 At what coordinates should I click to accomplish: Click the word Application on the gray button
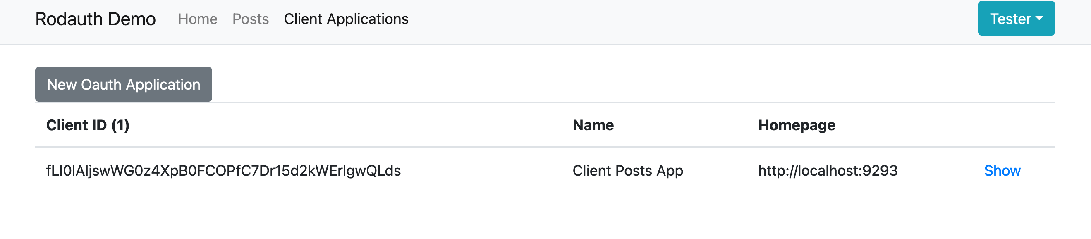(x=163, y=85)
